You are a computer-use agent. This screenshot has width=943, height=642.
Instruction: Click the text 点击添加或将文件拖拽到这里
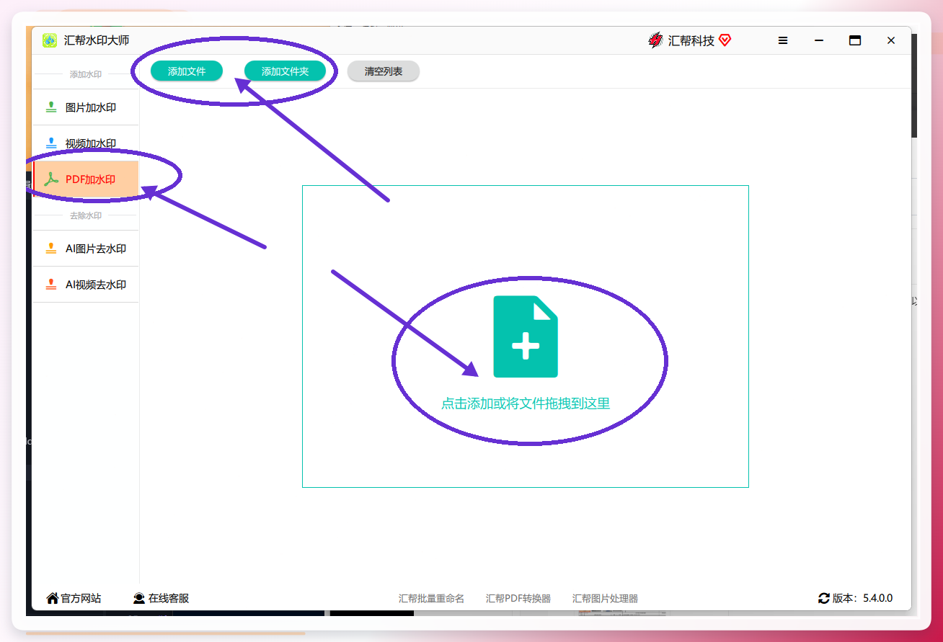click(526, 404)
